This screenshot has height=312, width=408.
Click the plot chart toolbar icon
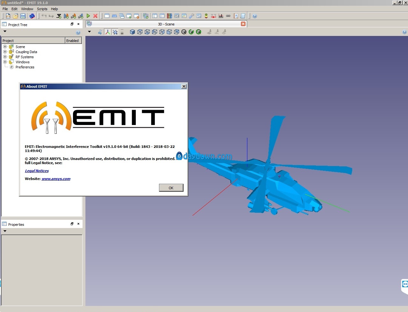[221, 16]
